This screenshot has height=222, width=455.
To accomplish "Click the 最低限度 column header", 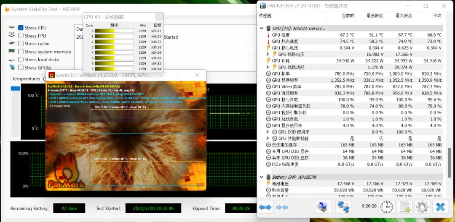I will click(375, 16).
